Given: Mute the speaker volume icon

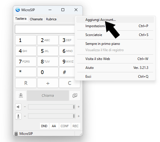Looking at the screenshot, I should [x=18, y=107].
